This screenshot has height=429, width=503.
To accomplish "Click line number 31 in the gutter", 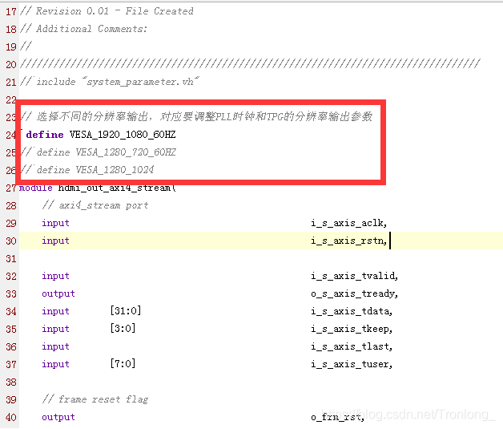I will [11, 259].
